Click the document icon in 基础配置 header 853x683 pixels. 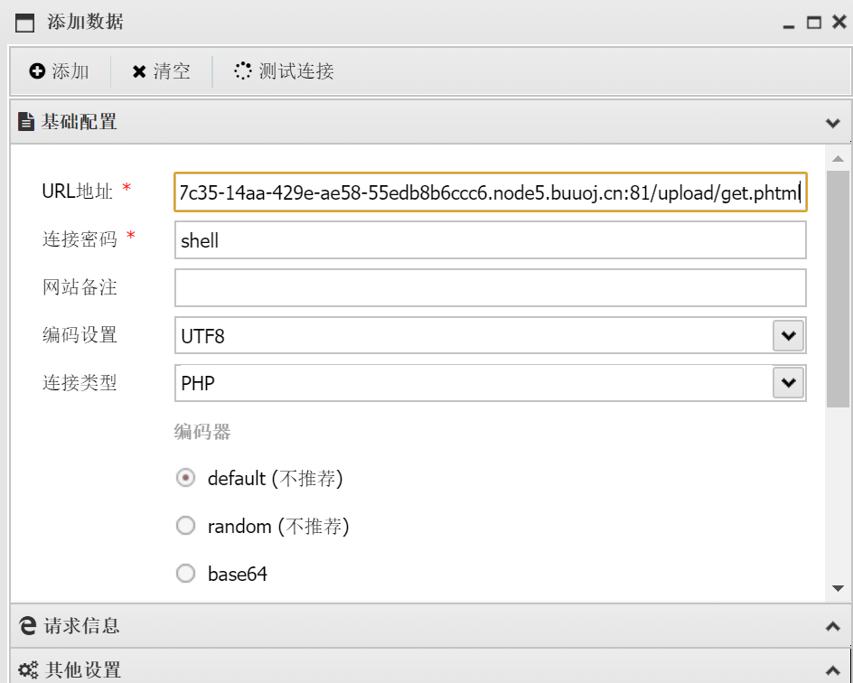[25, 121]
